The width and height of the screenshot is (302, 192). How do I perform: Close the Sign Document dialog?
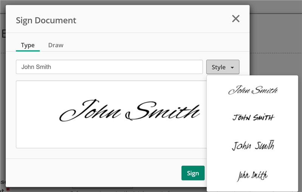coord(236,19)
